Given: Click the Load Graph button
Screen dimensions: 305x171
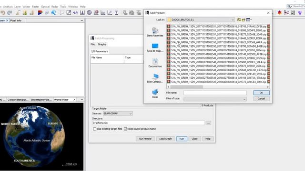Looking at the screenshot, I should pyautogui.click(x=165, y=139).
